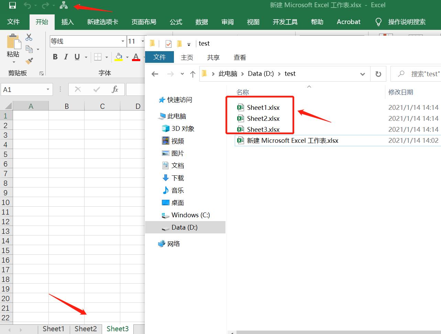Open the Paste options arrow under 粘贴

(14, 62)
